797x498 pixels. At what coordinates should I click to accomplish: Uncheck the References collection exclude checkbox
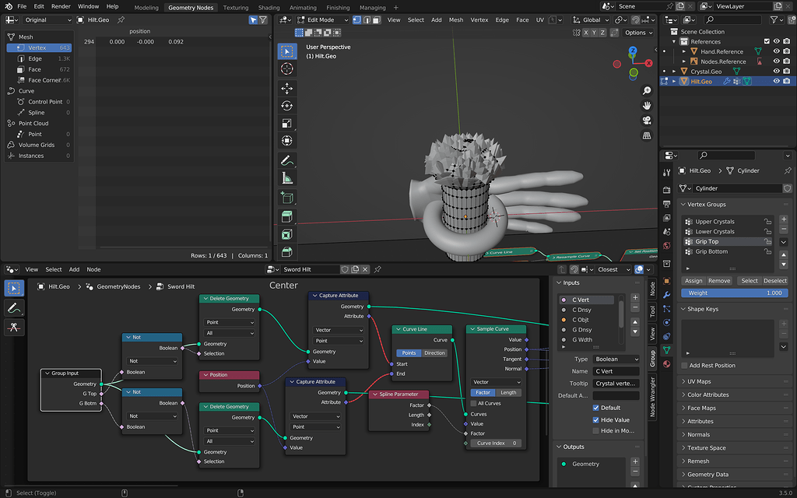767,42
